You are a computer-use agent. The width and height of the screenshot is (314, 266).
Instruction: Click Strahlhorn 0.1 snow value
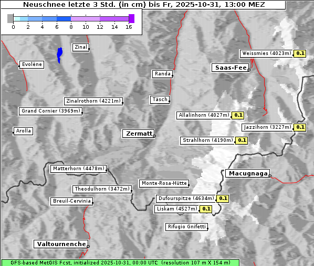[x=242, y=140]
